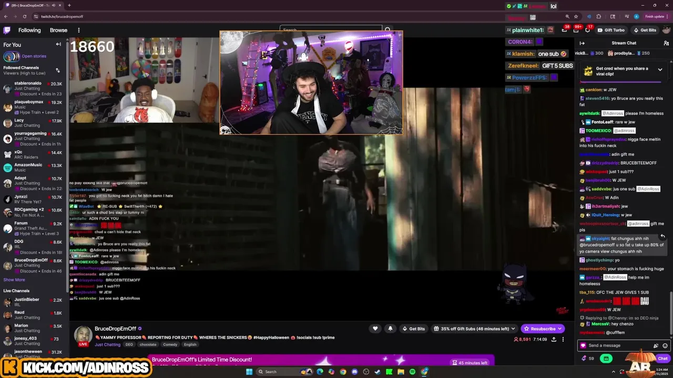673x378 pixels.
Task: Open AmazonMusic channel in sidebar
Action: click(33, 167)
